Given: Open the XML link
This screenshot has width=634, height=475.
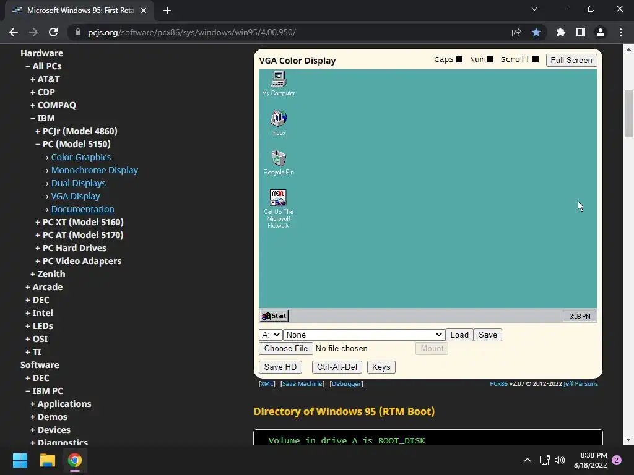Looking at the screenshot, I should point(267,383).
